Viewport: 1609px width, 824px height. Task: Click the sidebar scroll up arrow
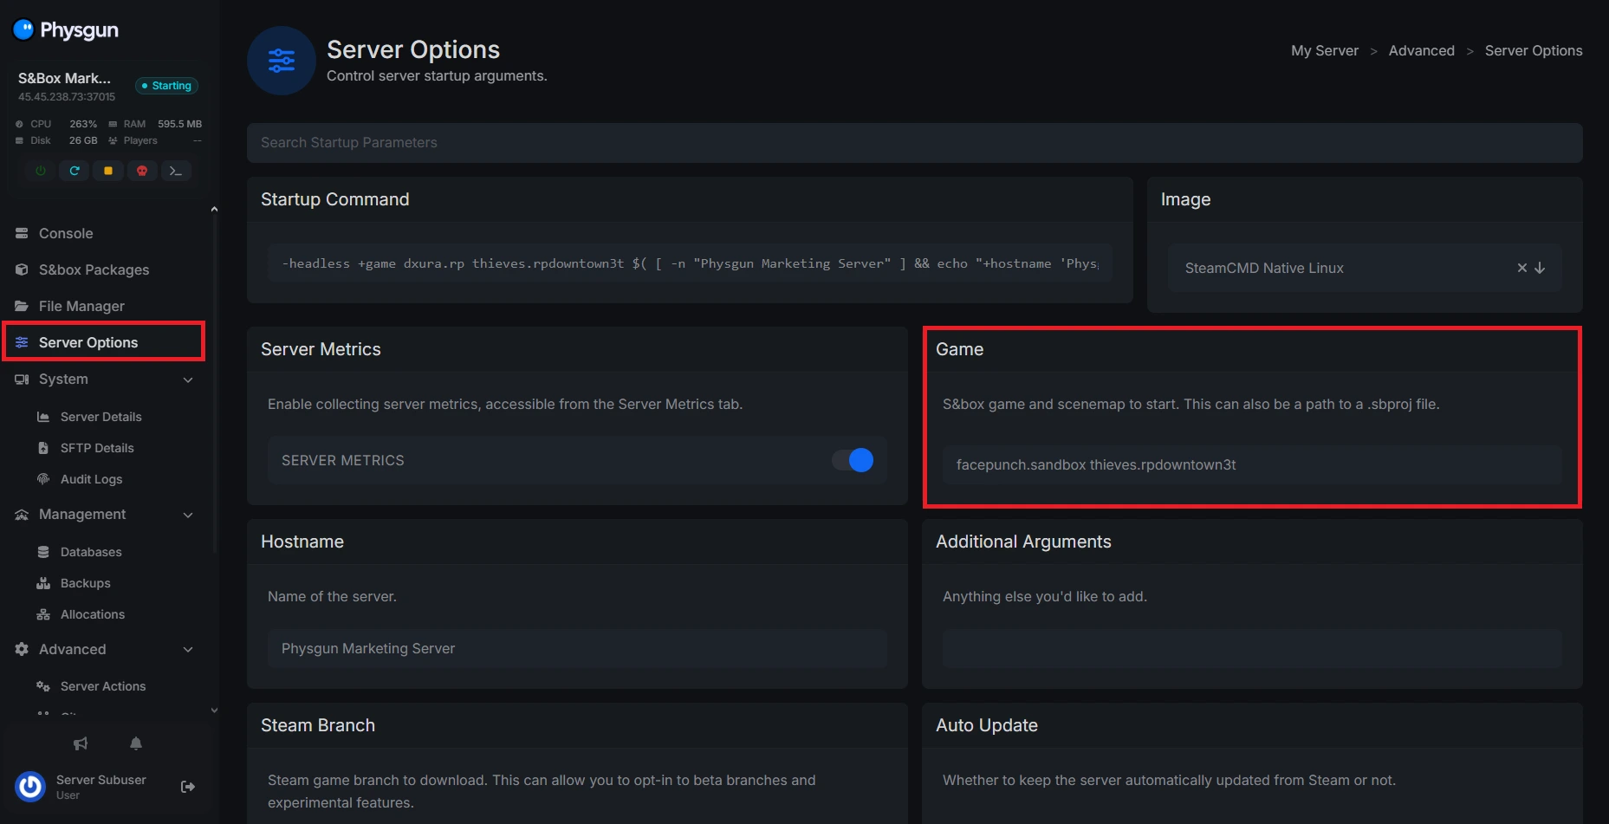pos(214,209)
